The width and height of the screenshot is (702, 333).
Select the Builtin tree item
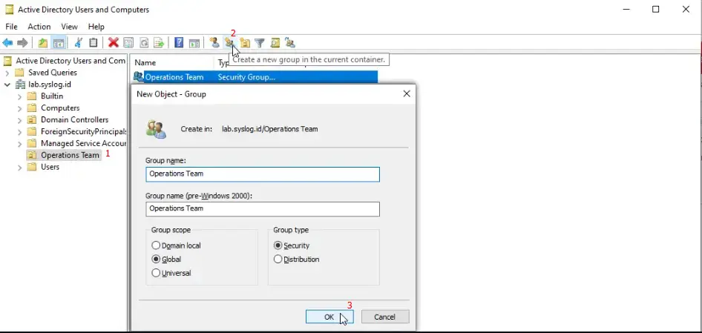52,96
